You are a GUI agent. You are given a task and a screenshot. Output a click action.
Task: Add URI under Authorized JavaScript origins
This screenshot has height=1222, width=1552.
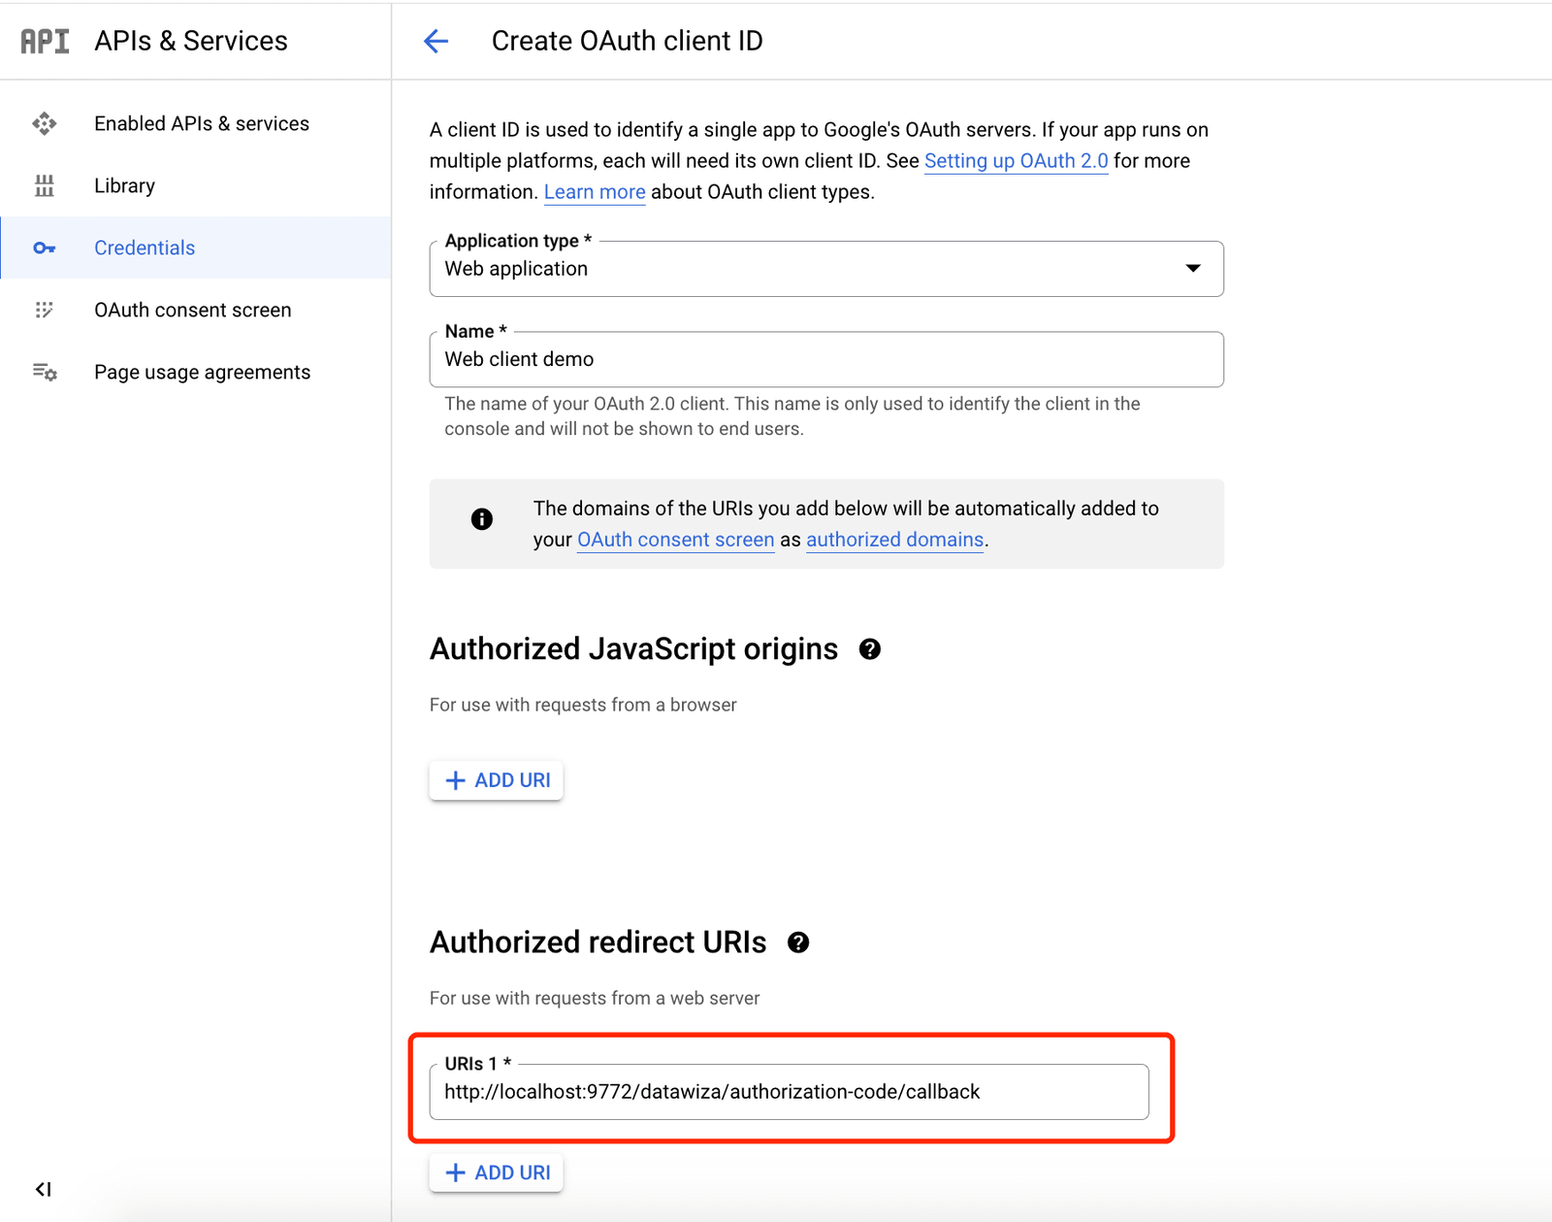point(497,780)
